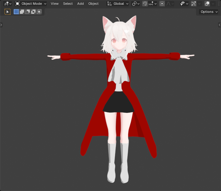221x191 pixels.
Task: Open the Object menu
Action: click(x=93, y=4)
